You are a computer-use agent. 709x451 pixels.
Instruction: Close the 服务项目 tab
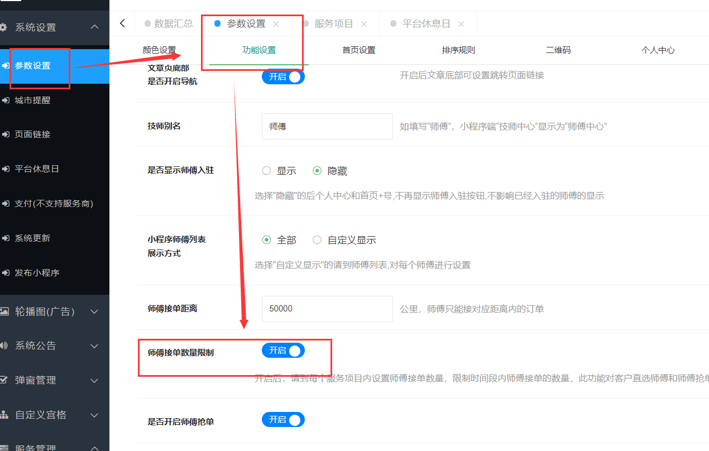(364, 24)
